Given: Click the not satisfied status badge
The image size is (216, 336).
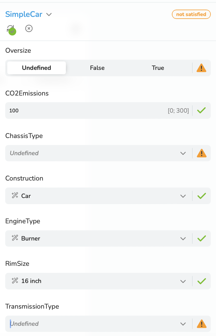Looking at the screenshot, I should click(x=191, y=14).
